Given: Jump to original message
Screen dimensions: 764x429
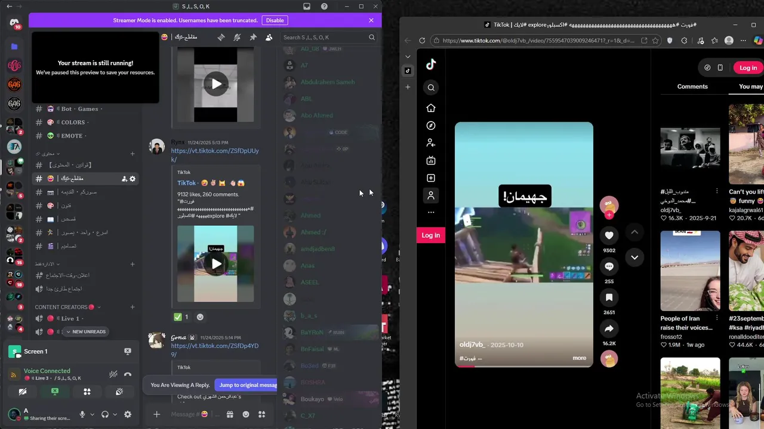Looking at the screenshot, I should point(247,385).
